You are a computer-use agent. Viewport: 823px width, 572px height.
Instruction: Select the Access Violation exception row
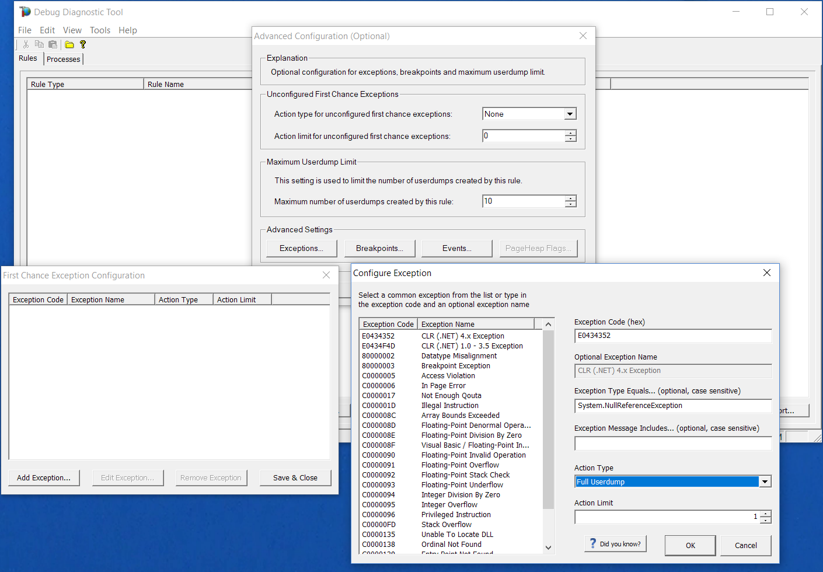[x=451, y=376]
